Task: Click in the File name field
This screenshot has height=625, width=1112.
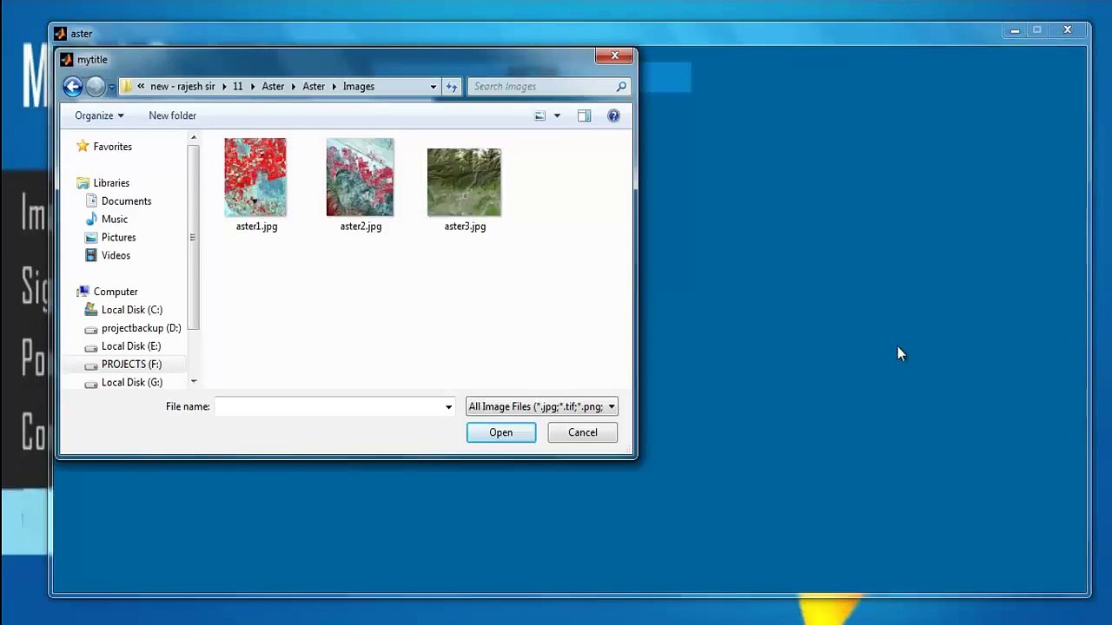Action: click(328, 406)
